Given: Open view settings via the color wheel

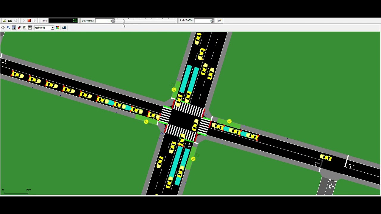Looking at the screenshot, I should [57, 28].
